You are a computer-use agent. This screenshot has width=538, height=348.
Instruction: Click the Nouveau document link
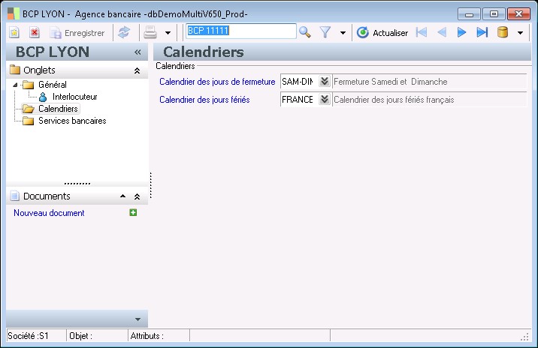click(x=49, y=213)
